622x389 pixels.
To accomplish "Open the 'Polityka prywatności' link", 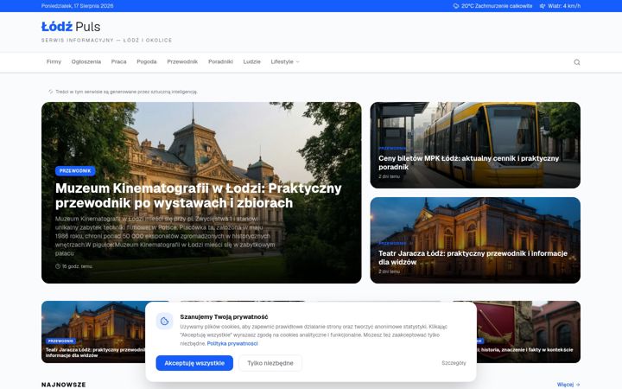I will 232,344.
